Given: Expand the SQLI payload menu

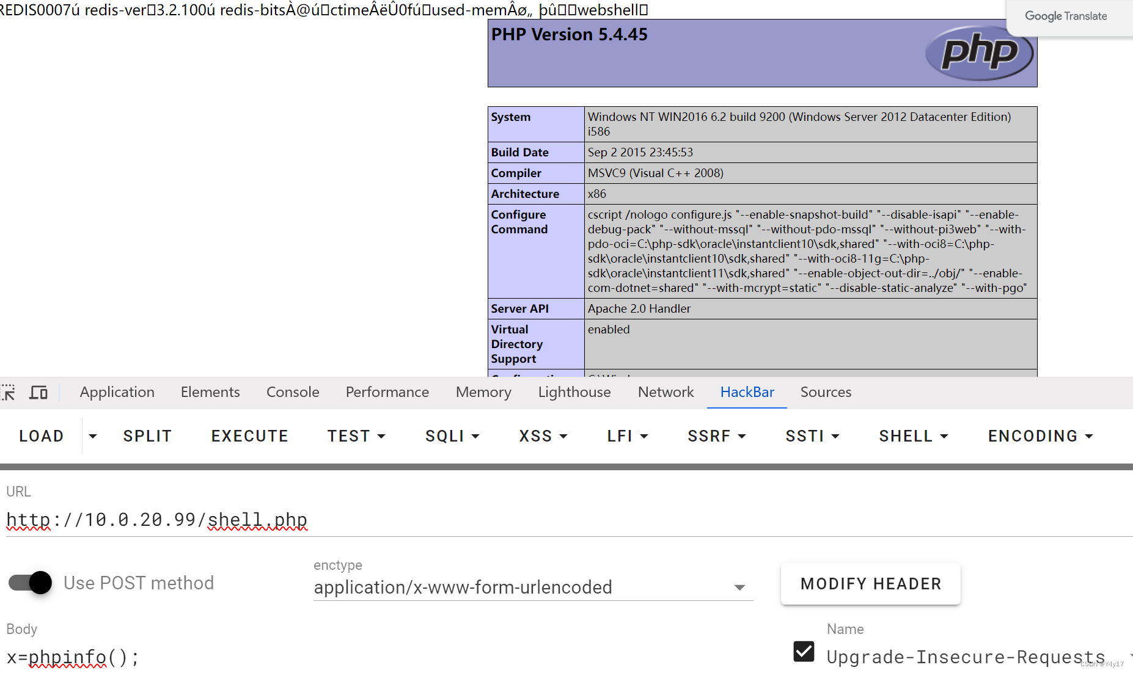Looking at the screenshot, I should [452, 436].
